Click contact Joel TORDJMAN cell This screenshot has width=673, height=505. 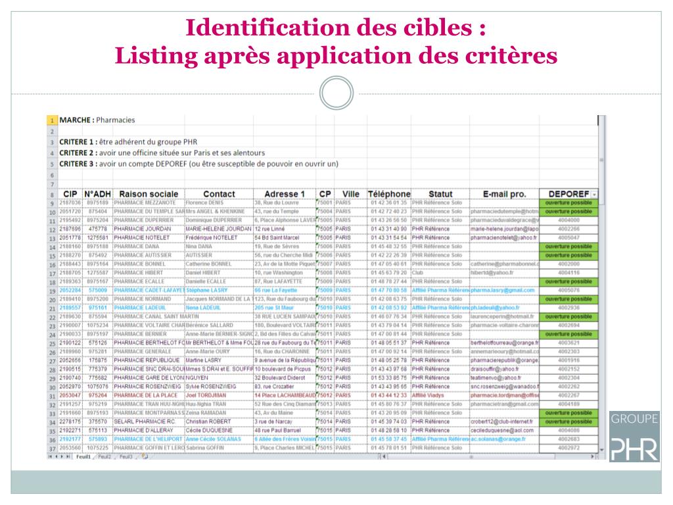point(219,395)
